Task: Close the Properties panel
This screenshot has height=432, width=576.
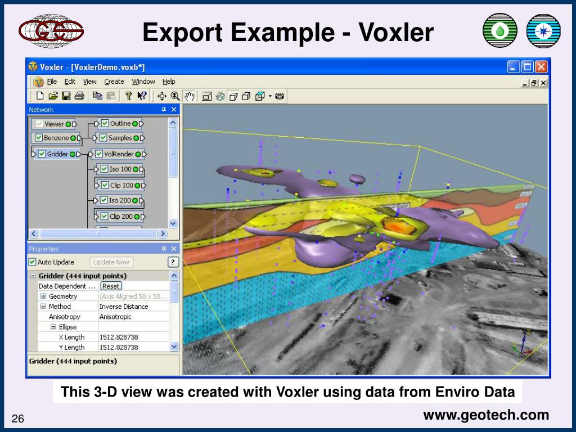Action: [x=174, y=249]
